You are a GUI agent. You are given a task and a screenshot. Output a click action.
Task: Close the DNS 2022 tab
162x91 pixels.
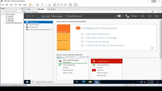[46, 9]
